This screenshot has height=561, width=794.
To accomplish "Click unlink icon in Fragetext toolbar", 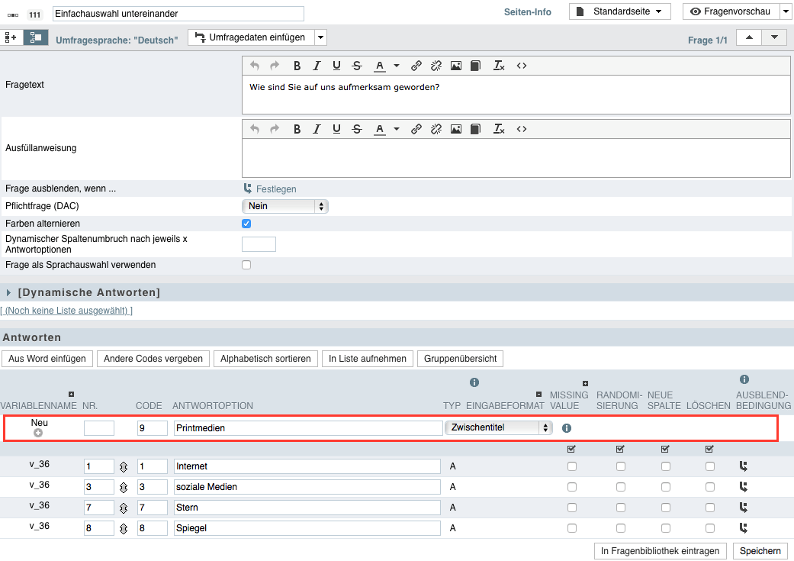I will click(x=436, y=66).
